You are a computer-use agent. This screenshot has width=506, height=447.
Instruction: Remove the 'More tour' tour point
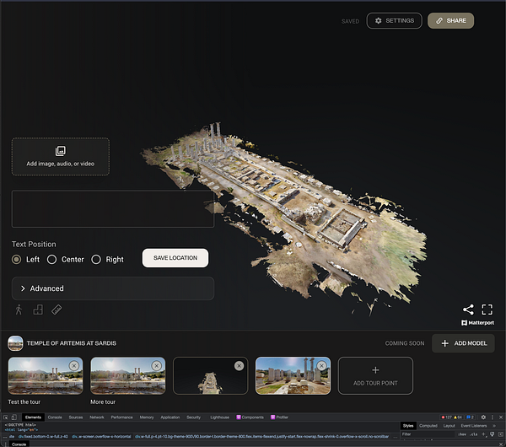pyautogui.click(x=156, y=365)
